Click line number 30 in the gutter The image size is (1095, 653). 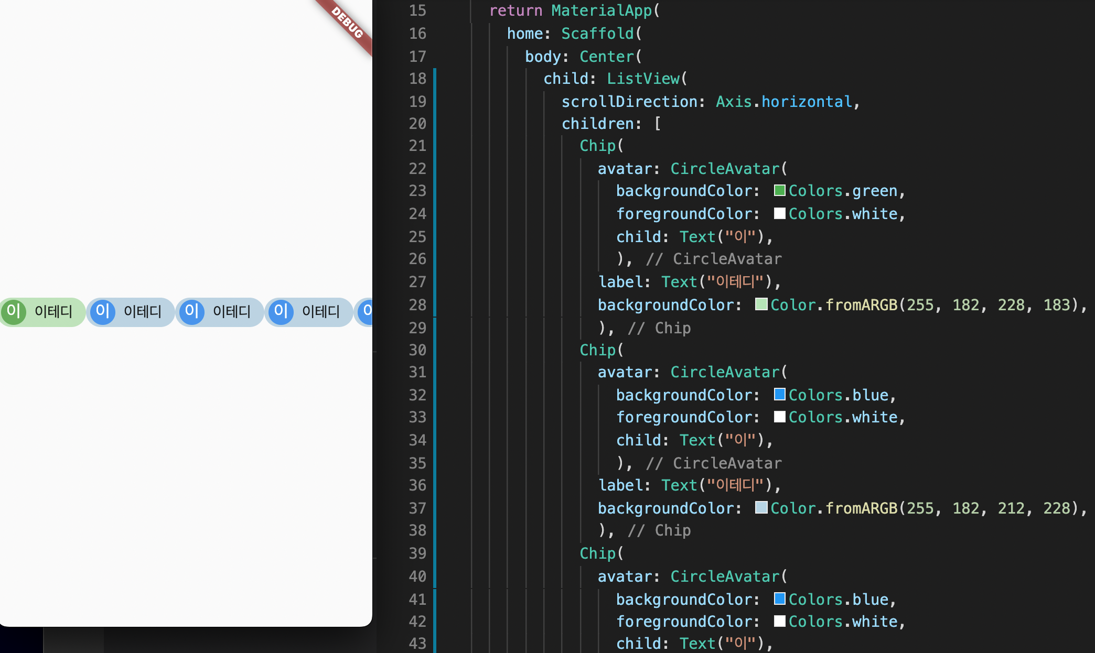tap(417, 350)
